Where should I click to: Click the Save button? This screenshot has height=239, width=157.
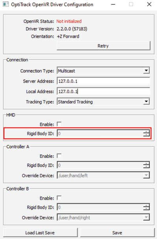[117, 233]
